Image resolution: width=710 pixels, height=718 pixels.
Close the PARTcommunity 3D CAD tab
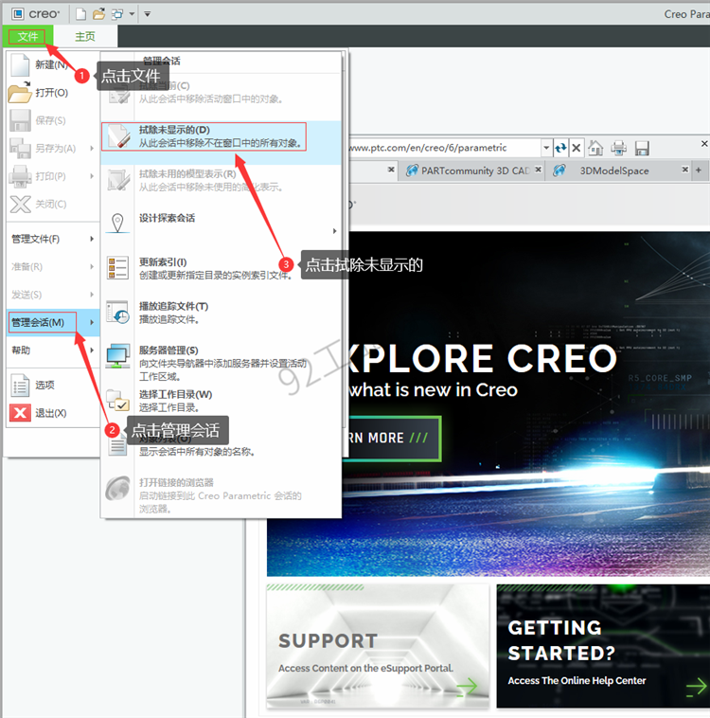(539, 170)
